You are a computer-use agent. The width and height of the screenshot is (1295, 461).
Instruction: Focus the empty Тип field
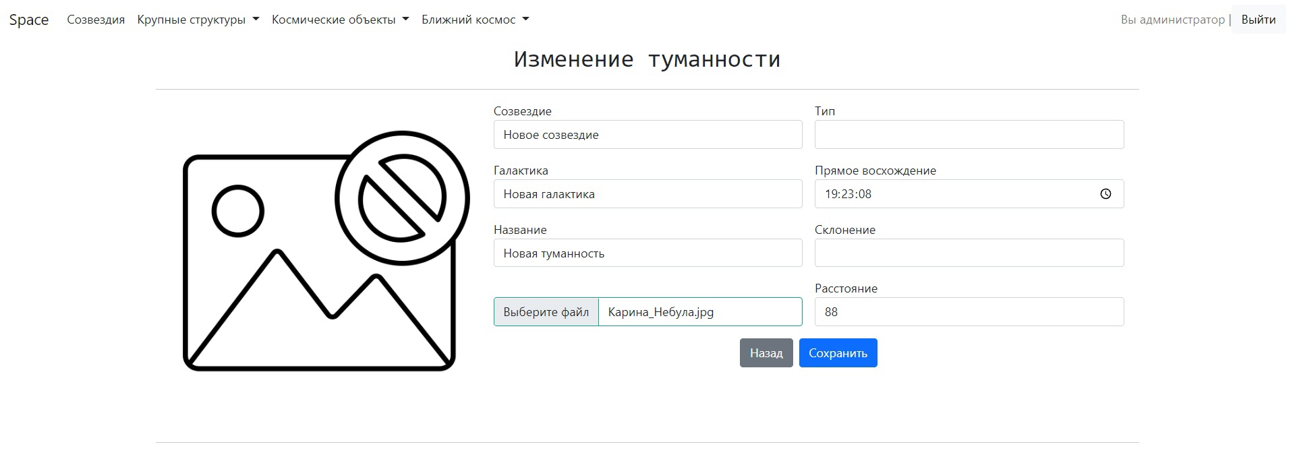969,135
